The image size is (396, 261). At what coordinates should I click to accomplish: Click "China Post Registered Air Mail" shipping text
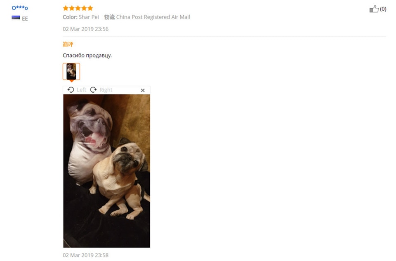tap(153, 17)
